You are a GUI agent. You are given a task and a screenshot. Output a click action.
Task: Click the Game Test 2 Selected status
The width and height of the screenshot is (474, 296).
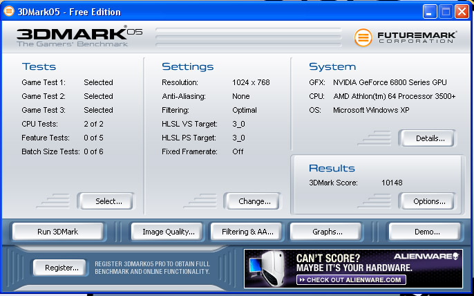pyautogui.click(x=98, y=96)
